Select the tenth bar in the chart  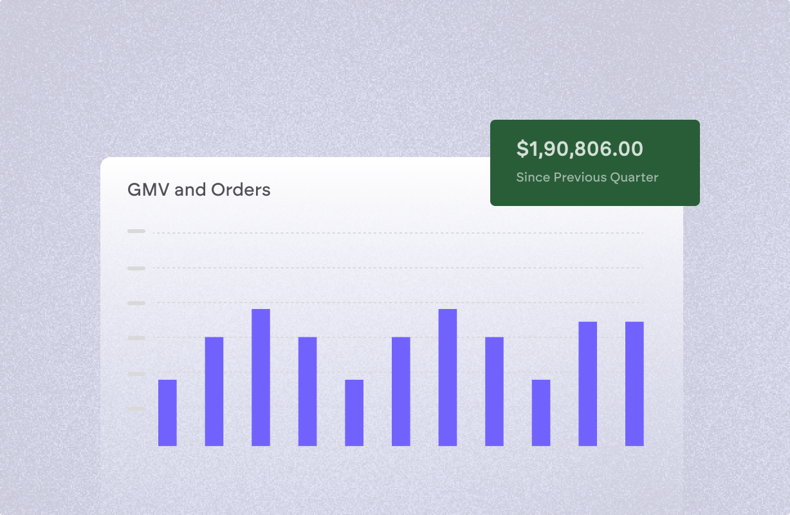tap(588, 384)
